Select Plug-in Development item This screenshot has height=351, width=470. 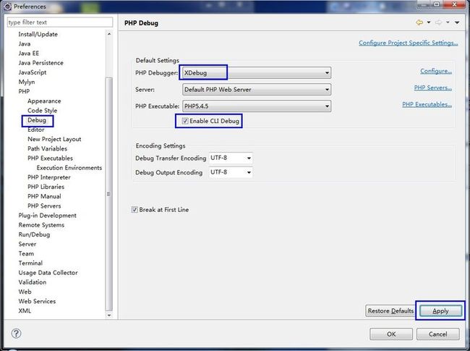[47, 216]
